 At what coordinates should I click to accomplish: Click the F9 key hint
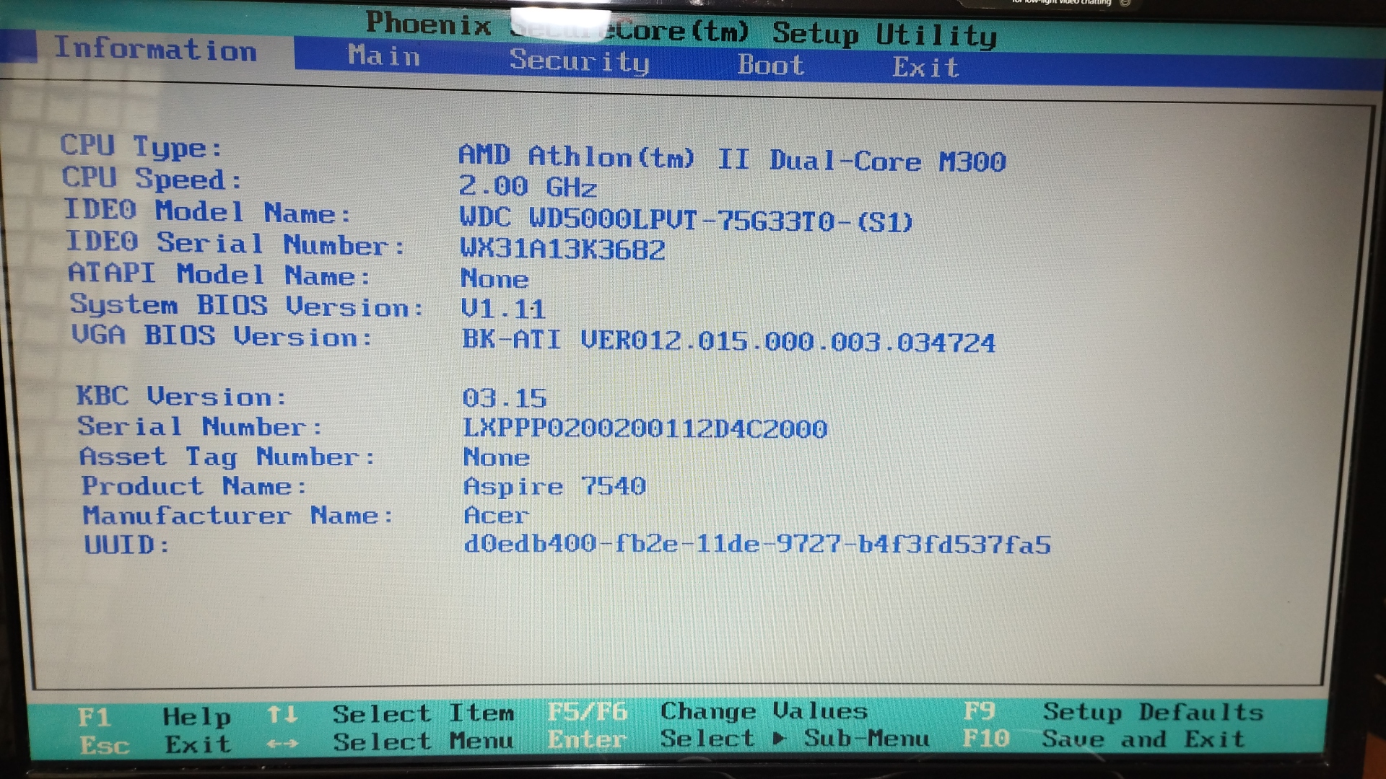tap(980, 711)
